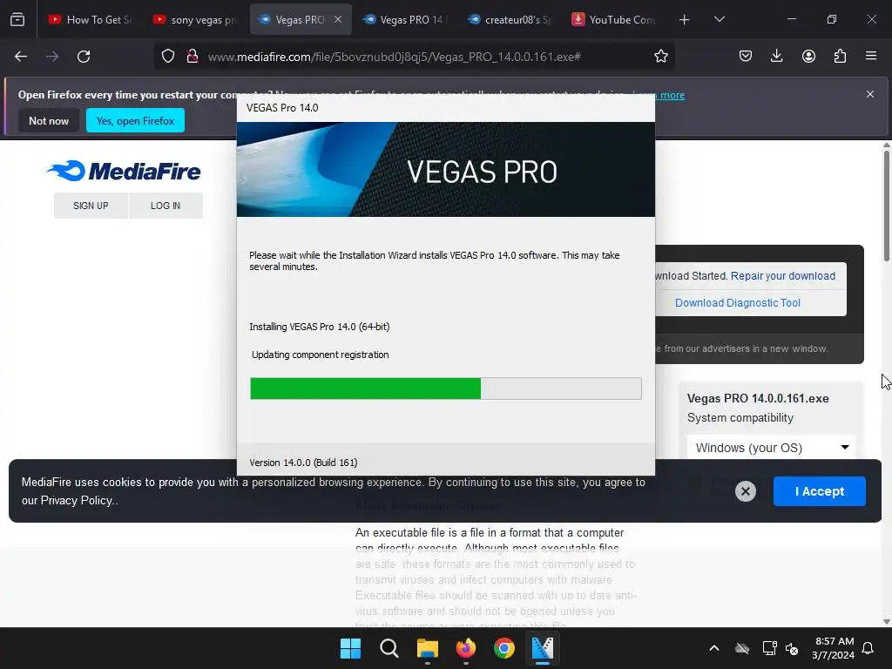The width and height of the screenshot is (892, 669).
Task: Click 'Updating component registration' status text
Action: point(321,355)
